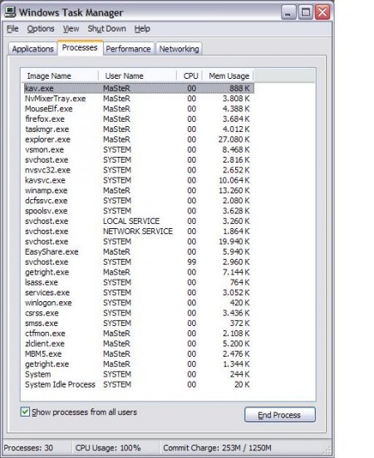Select svchost.exe run by LOCAL SERVICE
The width and height of the screenshot is (374, 458).
click(x=139, y=221)
